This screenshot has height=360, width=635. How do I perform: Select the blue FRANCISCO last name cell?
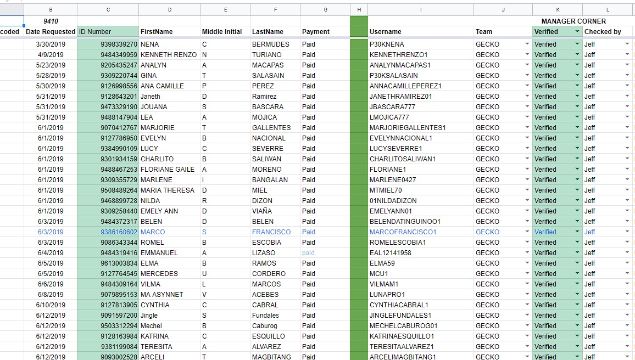tap(275, 232)
